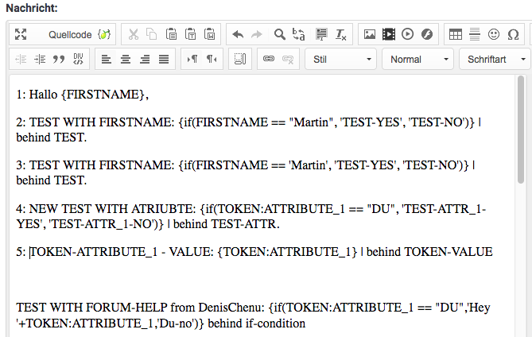Open the Schriftart font dropdown

tap(495, 59)
